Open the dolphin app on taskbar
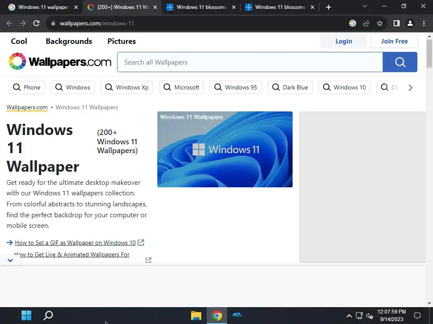The image size is (433, 324). point(238,316)
